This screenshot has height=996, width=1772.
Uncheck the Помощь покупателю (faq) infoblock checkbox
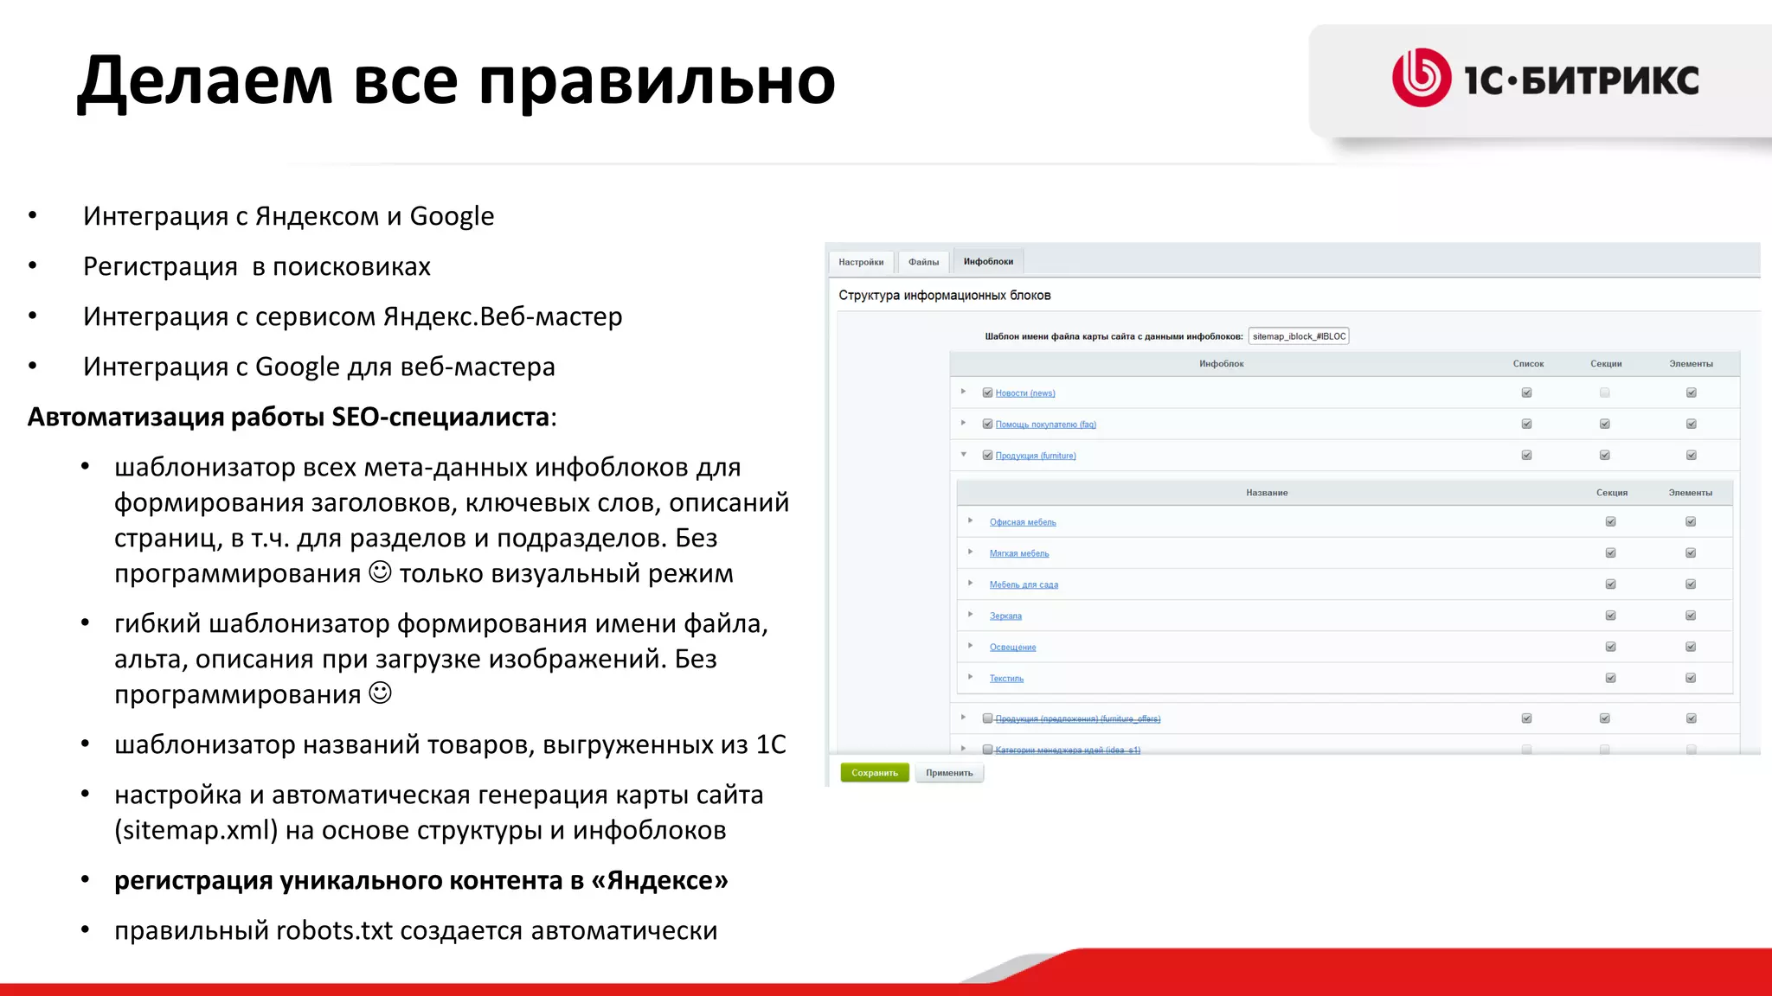[x=987, y=424]
